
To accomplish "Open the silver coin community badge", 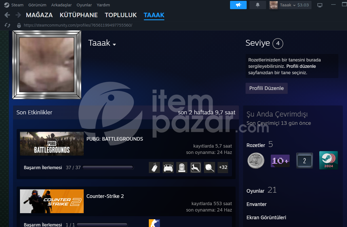I will point(256,161).
